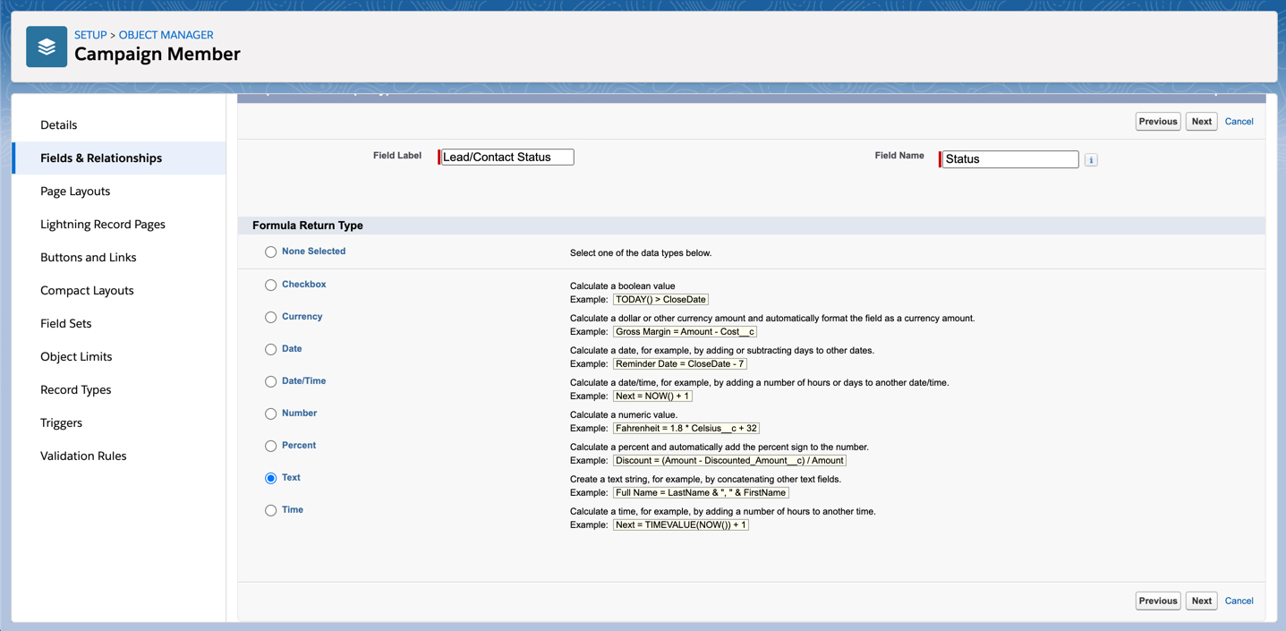This screenshot has height=631, width=1286.
Task: Choose the Time return type radio
Action: coord(270,511)
